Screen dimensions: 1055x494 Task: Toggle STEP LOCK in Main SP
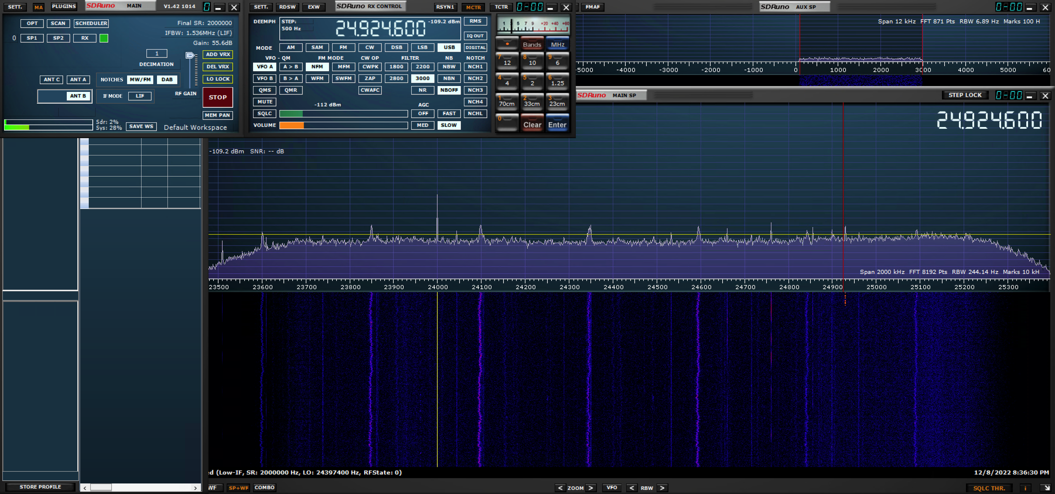tap(965, 95)
